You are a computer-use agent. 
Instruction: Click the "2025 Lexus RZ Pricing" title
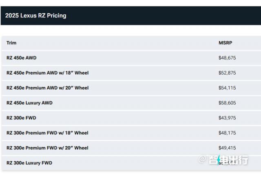[x=35, y=15]
